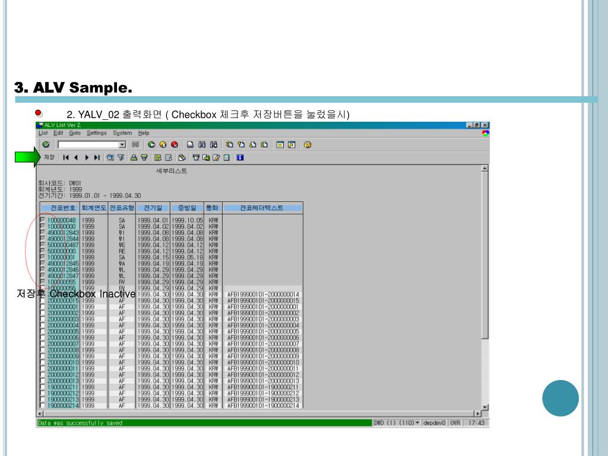Click the Find binoculars icon
The width and height of the screenshot is (608, 456).
click(x=202, y=145)
